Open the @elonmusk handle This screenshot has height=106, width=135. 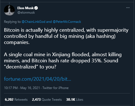tap(26, 13)
